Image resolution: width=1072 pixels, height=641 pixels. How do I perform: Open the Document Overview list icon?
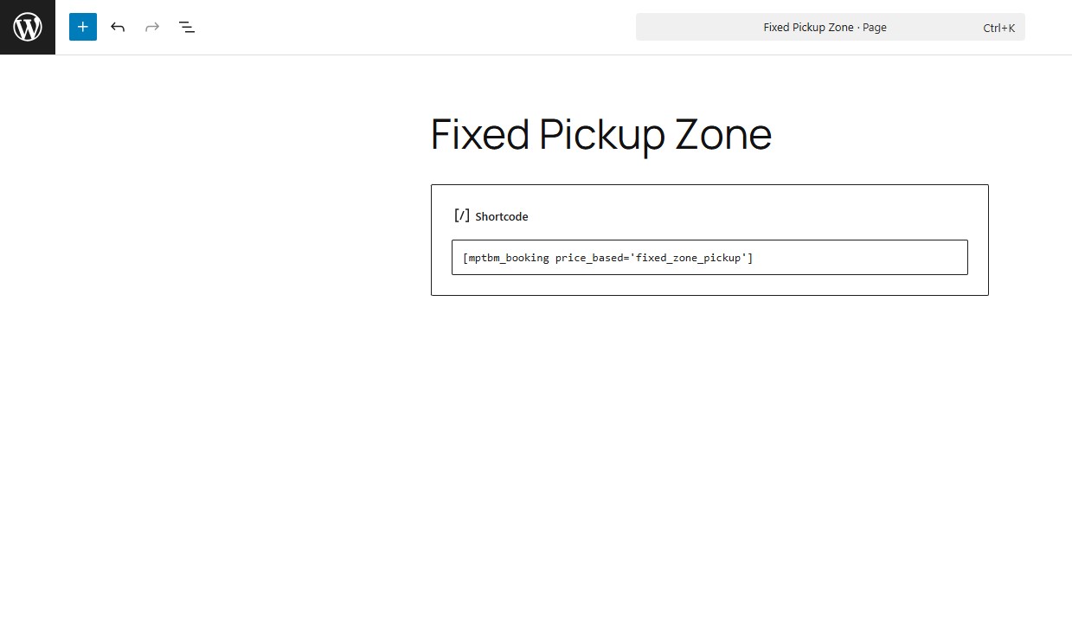tap(187, 27)
